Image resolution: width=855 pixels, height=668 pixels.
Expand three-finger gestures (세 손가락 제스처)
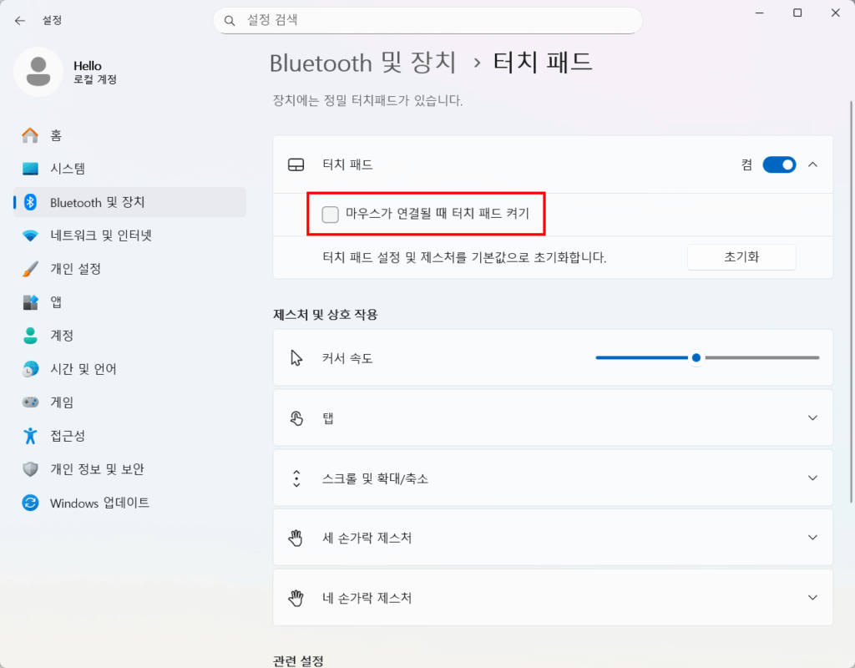point(812,538)
